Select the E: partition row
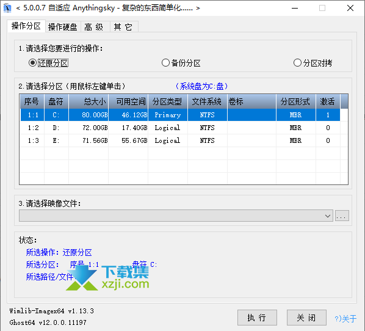365x331 pixels. click(180, 140)
